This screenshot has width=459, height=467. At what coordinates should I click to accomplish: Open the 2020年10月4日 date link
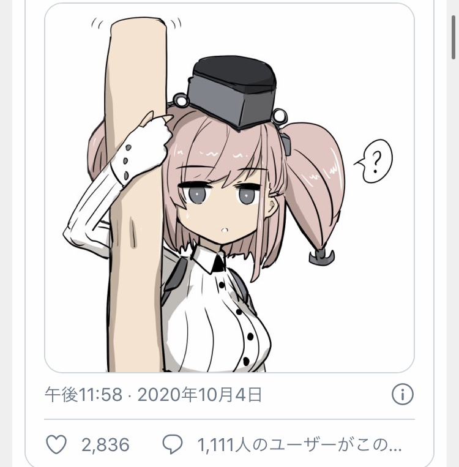click(x=200, y=395)
